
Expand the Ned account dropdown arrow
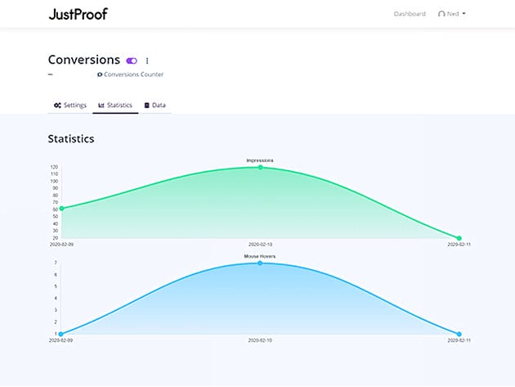click(464, 14)
